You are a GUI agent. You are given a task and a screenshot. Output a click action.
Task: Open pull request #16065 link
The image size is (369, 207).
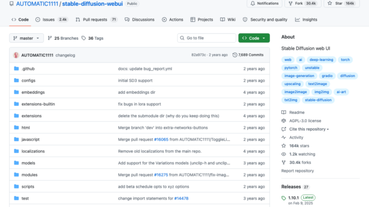pos(161,139)
